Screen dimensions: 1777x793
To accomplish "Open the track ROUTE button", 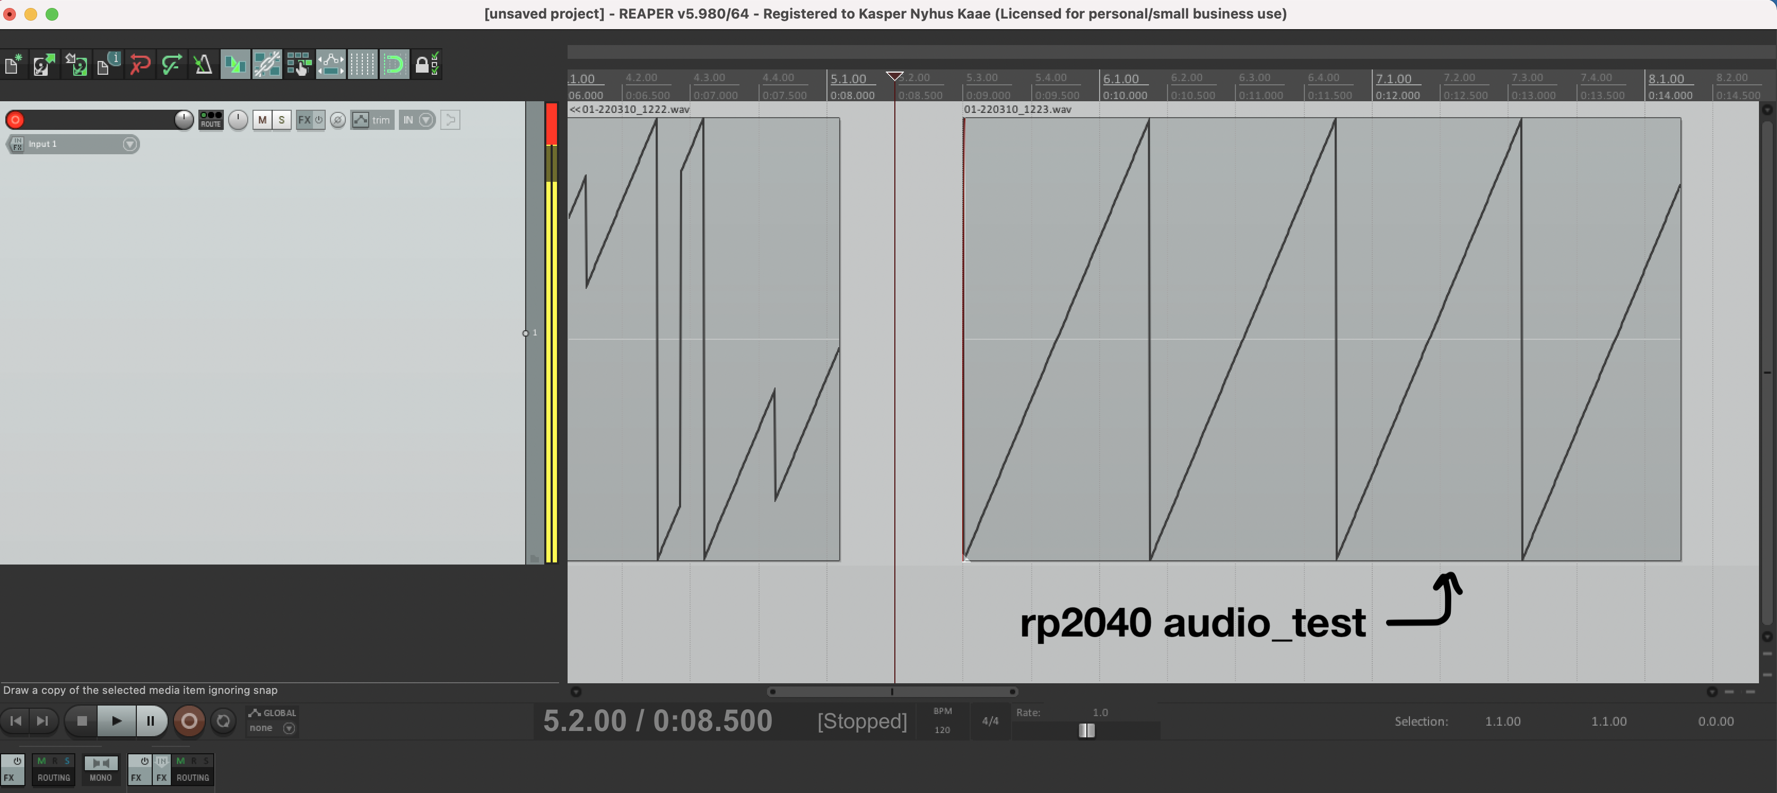I will [x=211, y=120].
